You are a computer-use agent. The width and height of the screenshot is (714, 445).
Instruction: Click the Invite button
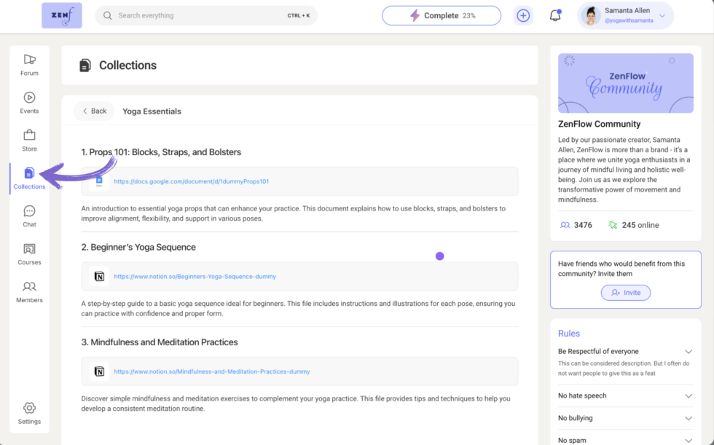[625, 292]
